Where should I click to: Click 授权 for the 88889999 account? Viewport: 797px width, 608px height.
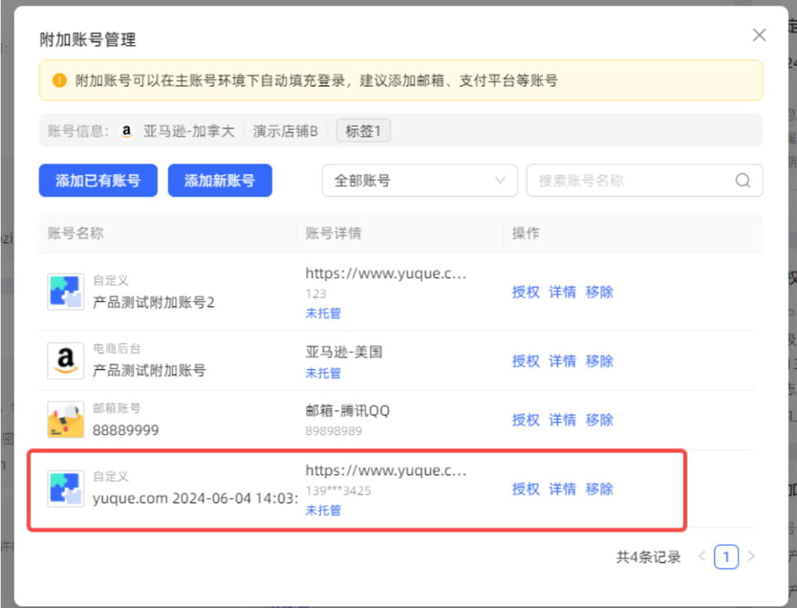pyautogui.click(x=525, y=420)
